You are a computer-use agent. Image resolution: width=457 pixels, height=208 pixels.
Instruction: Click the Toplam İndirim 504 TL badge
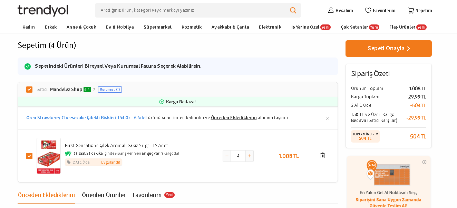365,136
